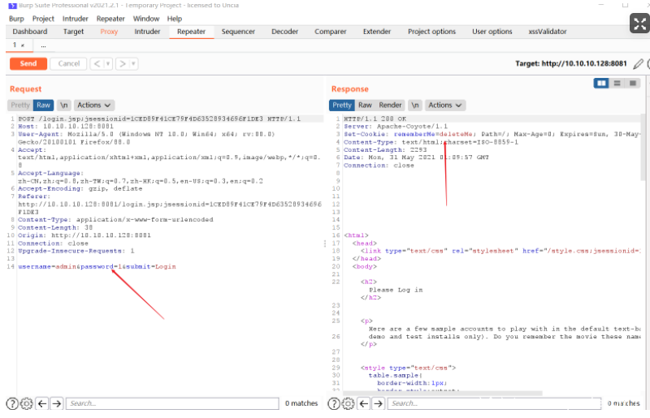650x418 pixels.
Task: Open request search settings gear
Action: coord(26,403)
